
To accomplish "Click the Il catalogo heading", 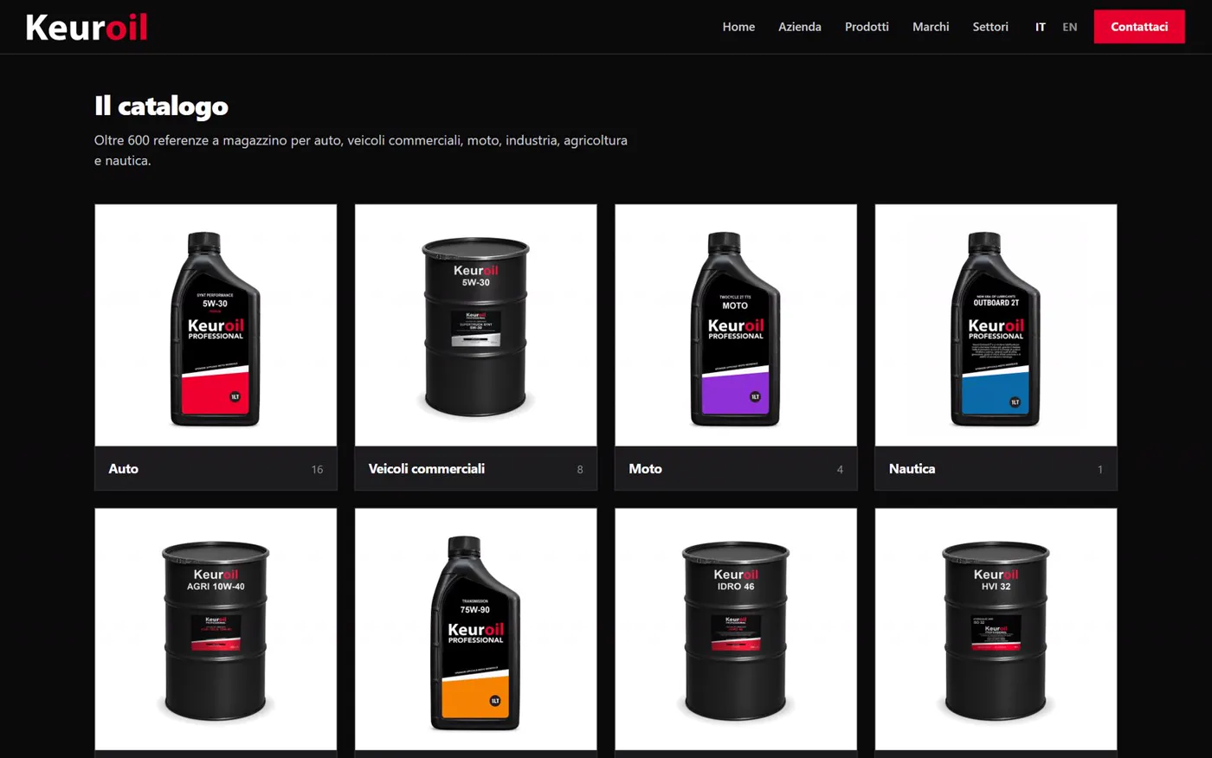I will coord(161,106).
